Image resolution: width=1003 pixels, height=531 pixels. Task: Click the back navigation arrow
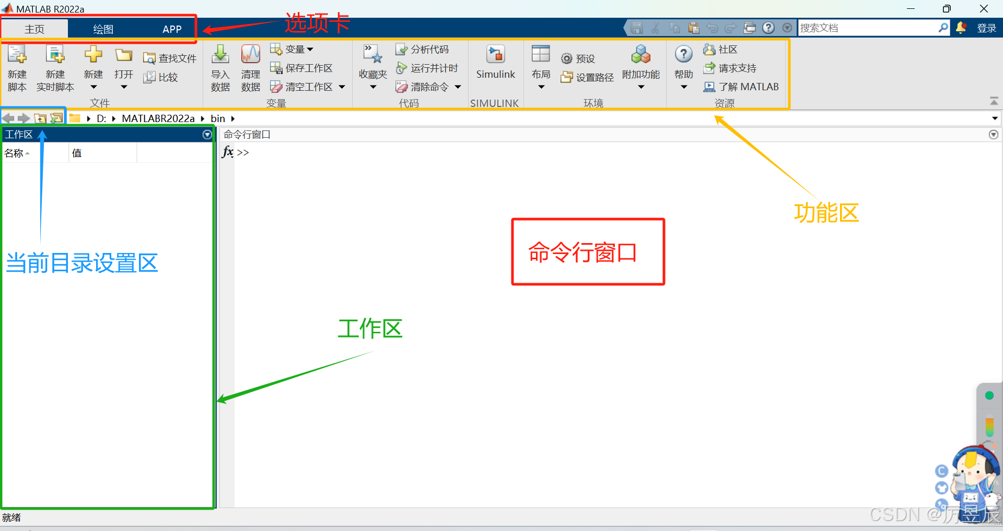point(8,118)
